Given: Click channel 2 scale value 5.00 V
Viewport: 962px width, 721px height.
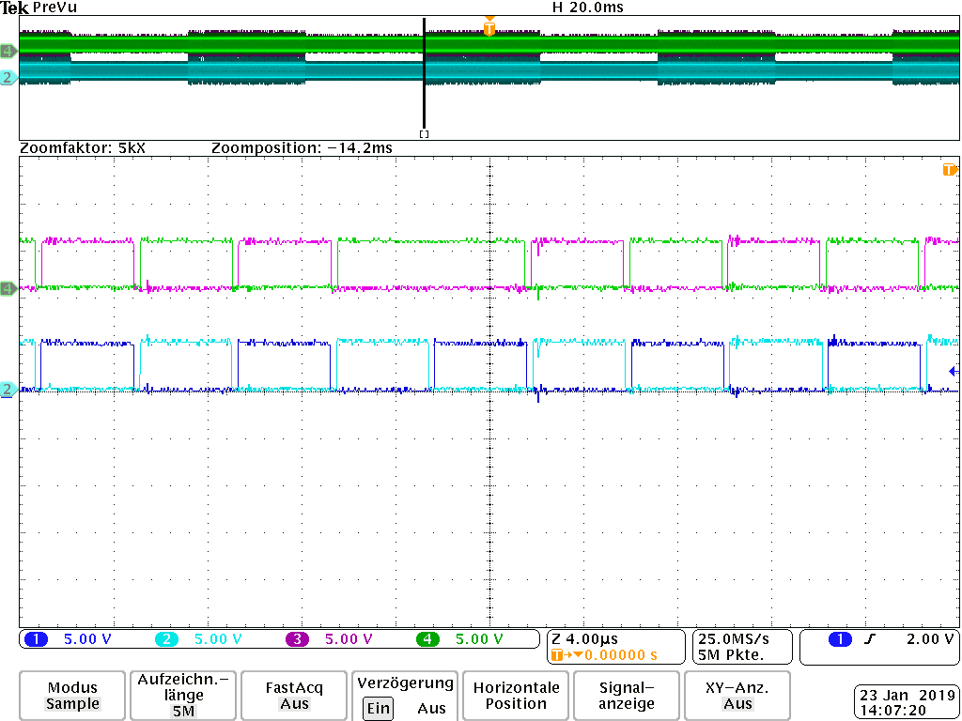Looking at the screenshot, I should (218, 639).
